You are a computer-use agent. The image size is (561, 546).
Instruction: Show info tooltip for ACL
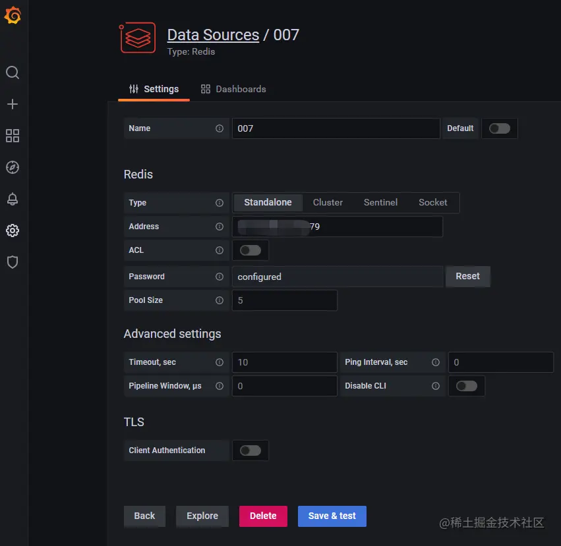click(x=220, y=250)
